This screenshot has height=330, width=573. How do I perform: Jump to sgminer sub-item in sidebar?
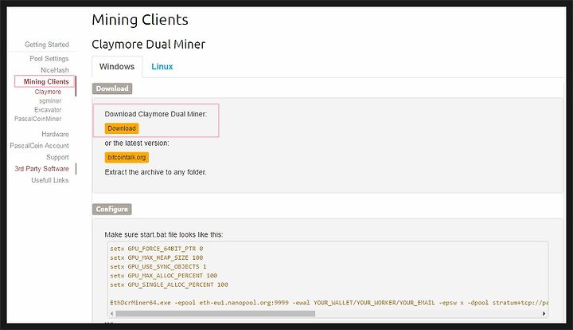(50, 100)
